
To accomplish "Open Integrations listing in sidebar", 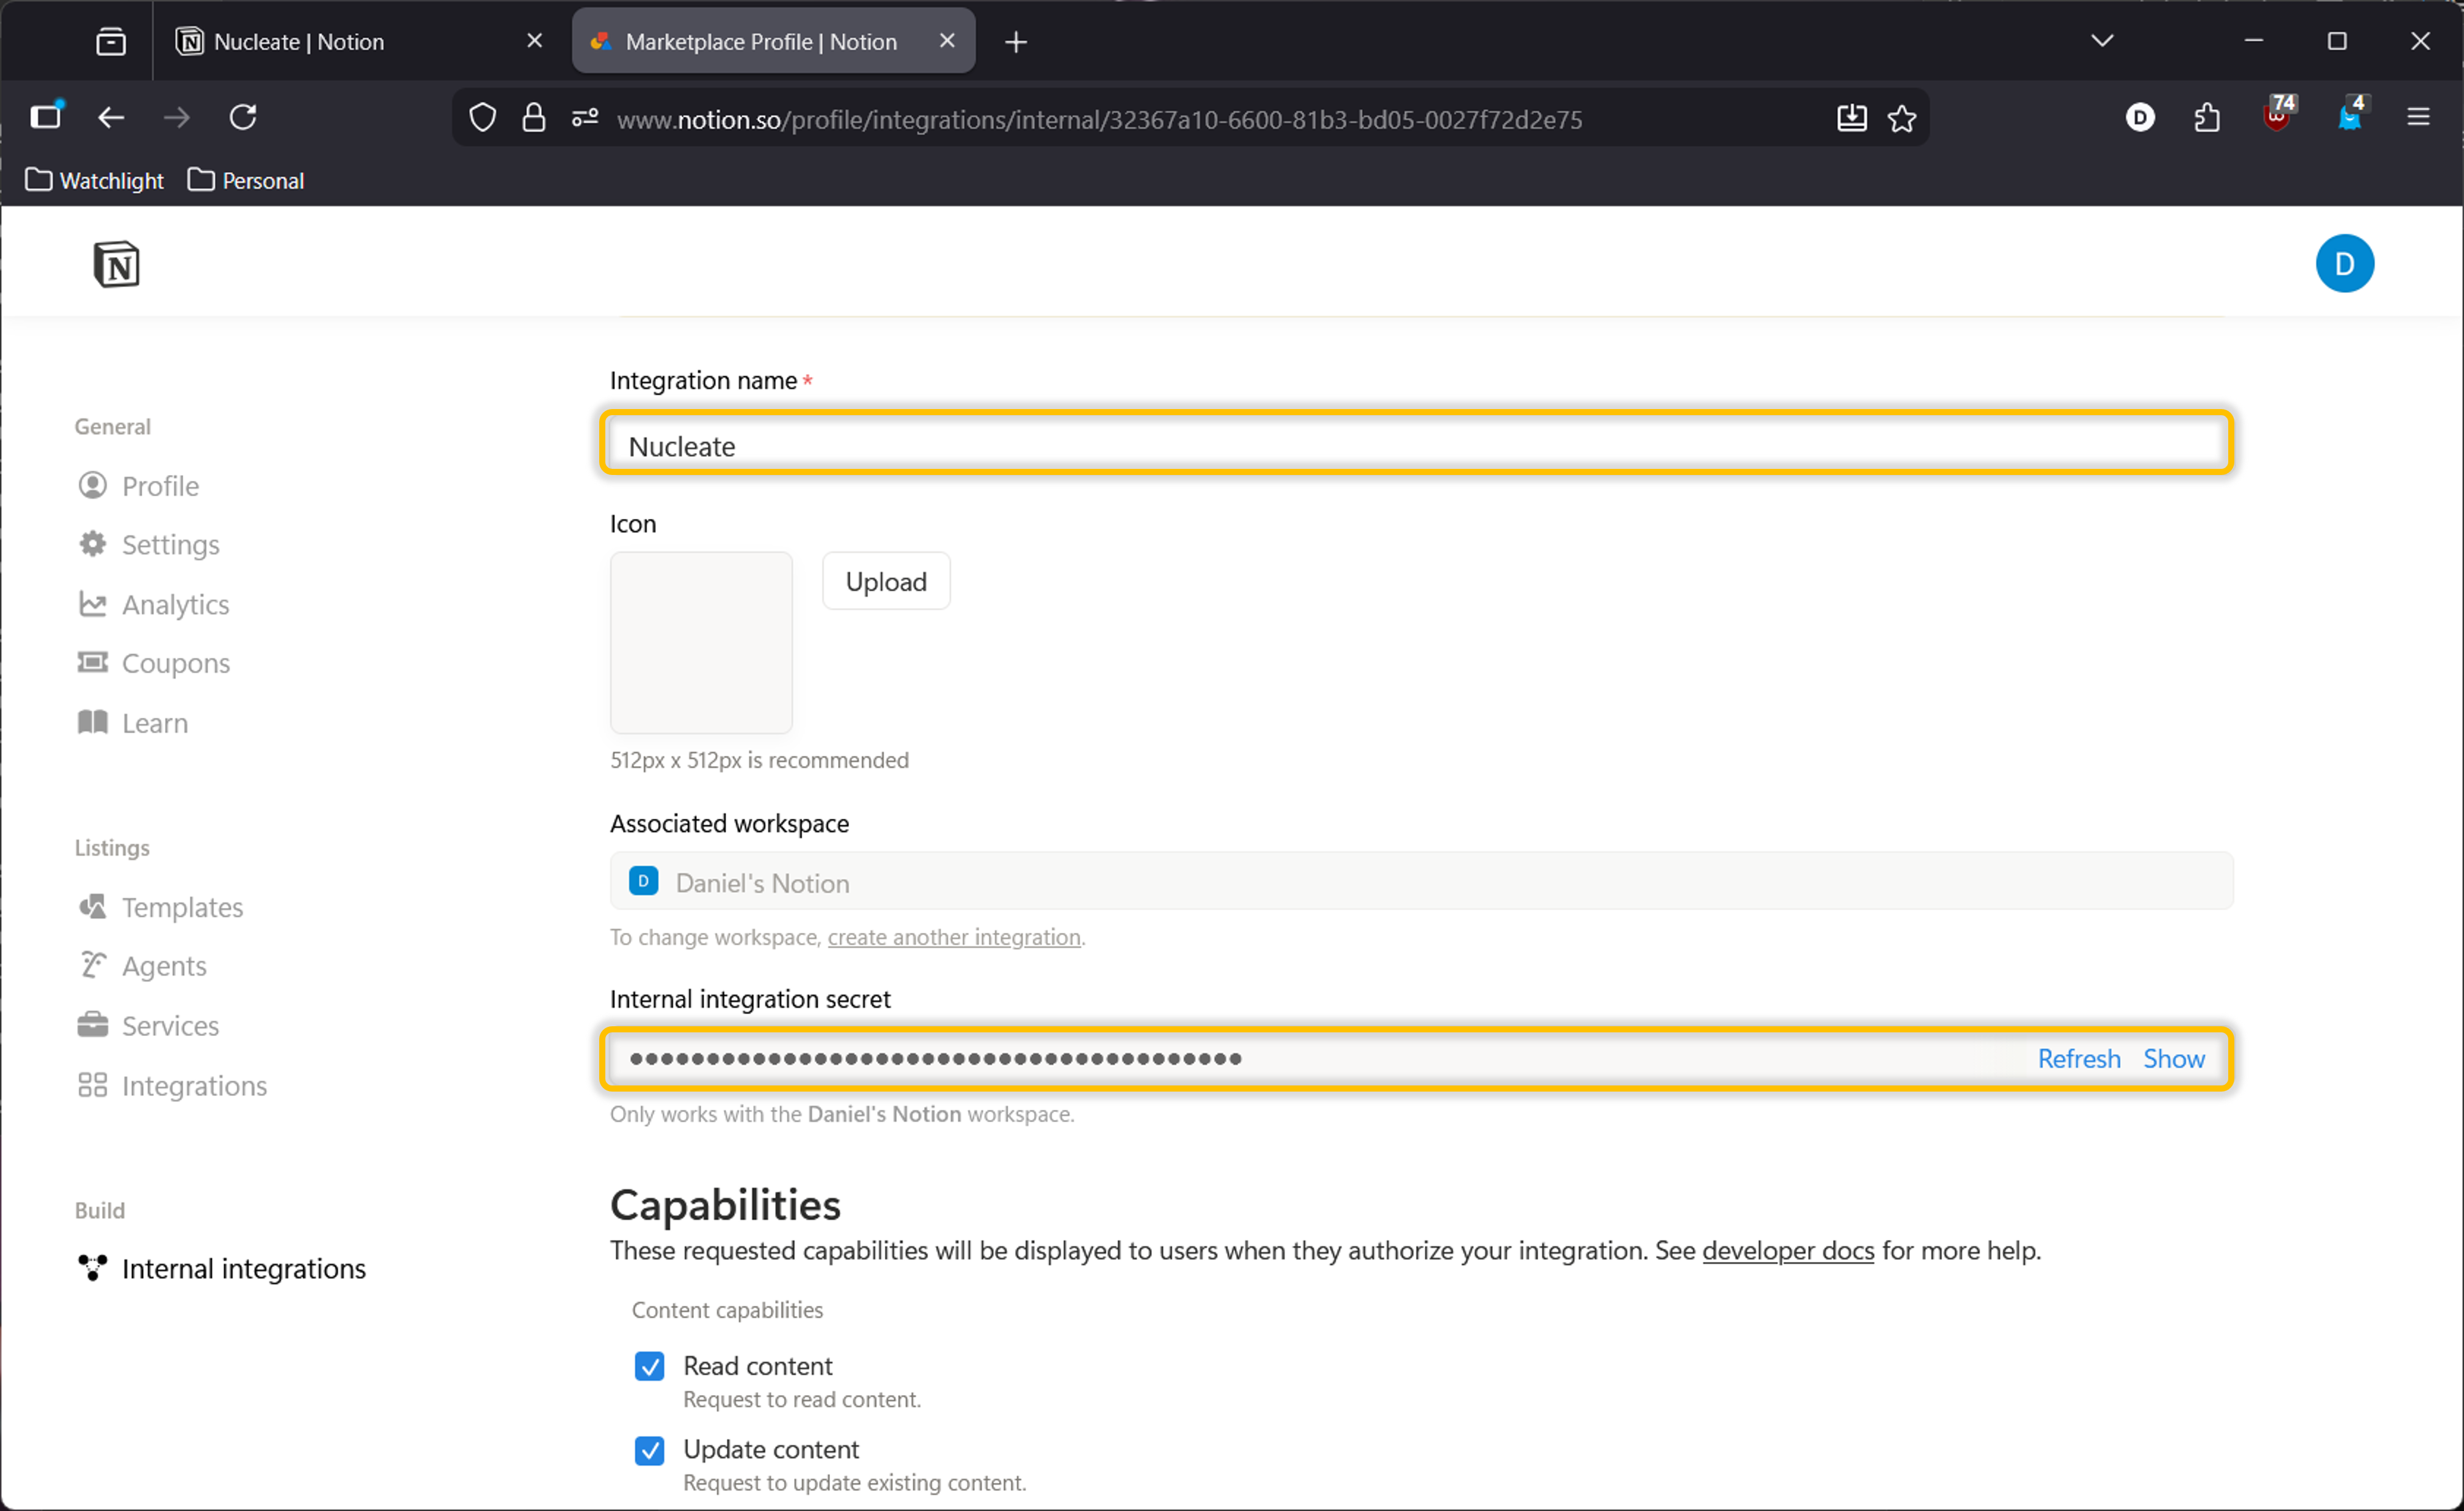I will pyautogui.click(x=193, y=1085).
